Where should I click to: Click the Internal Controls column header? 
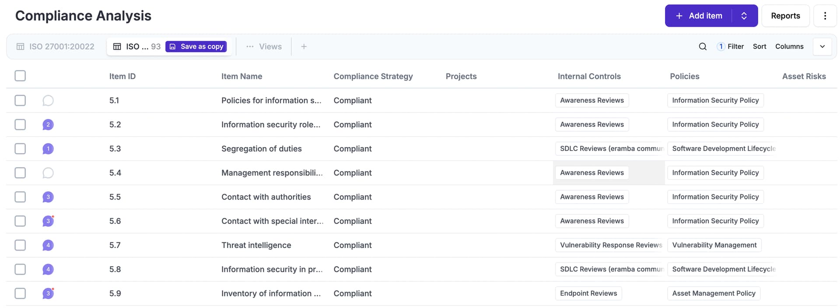[x=589, y=76]
